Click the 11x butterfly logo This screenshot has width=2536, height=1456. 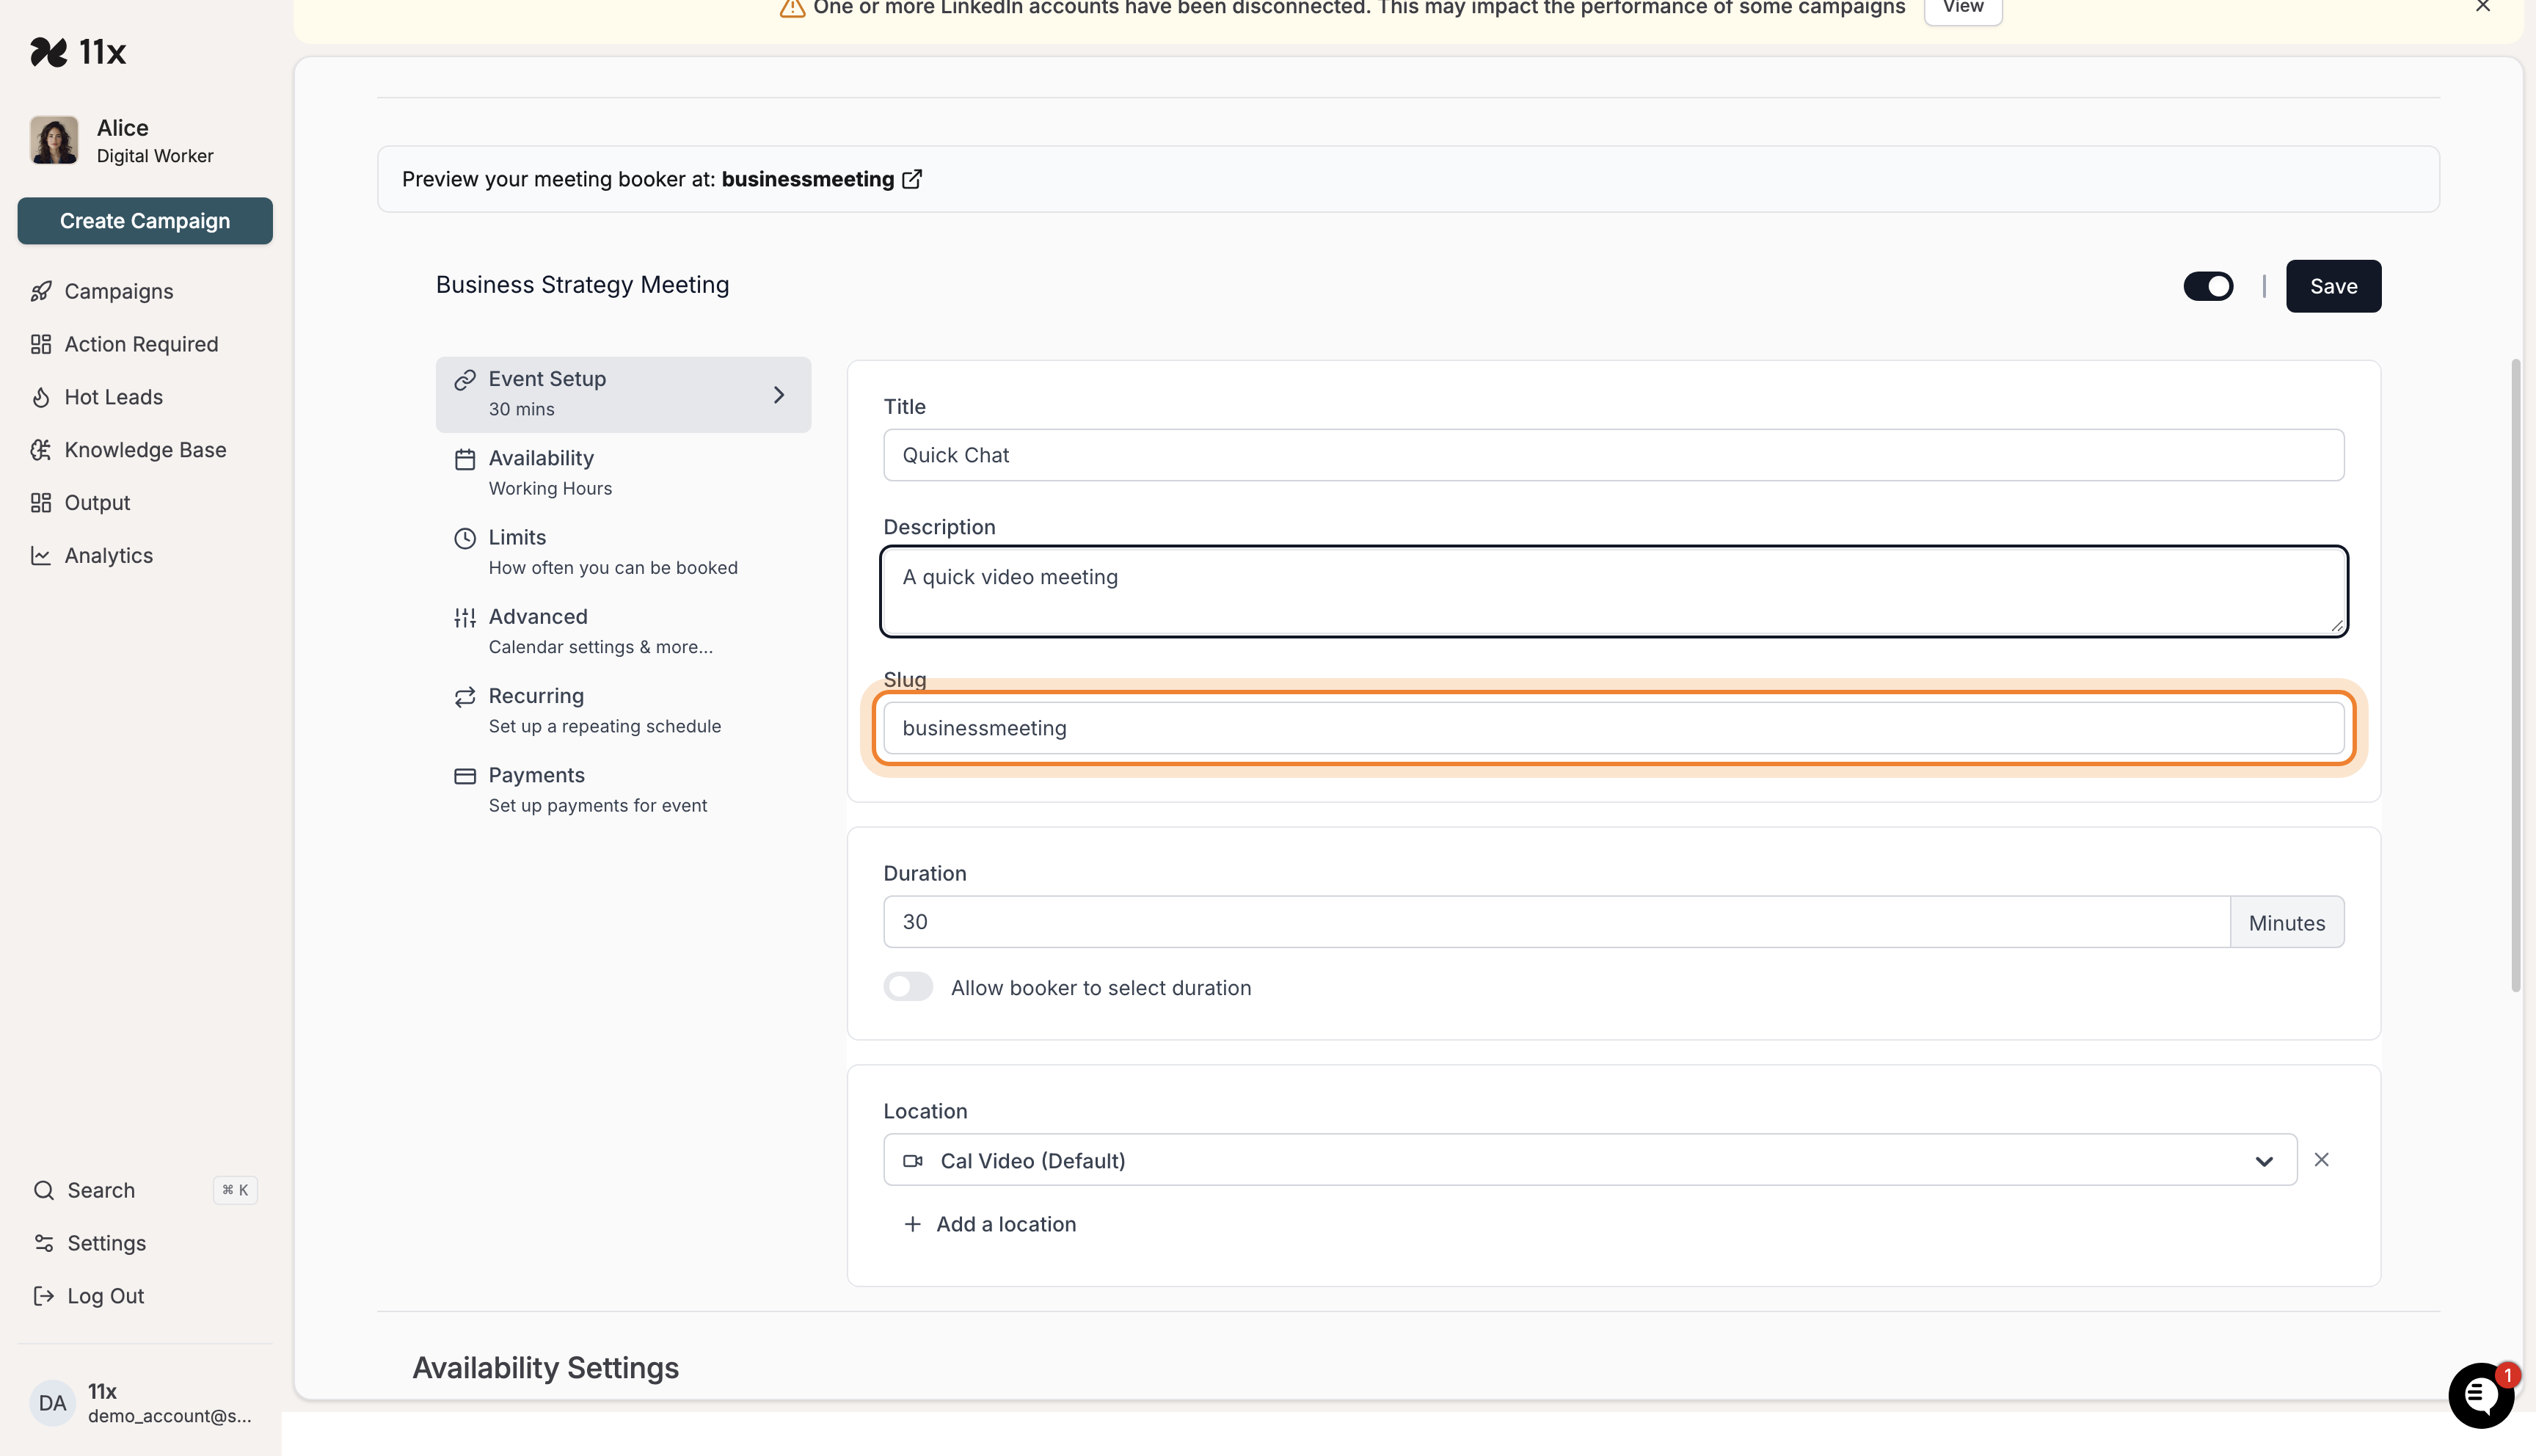tap(49, 52)
